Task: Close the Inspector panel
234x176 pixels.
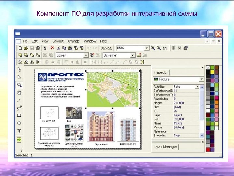Action: [202, 67]
